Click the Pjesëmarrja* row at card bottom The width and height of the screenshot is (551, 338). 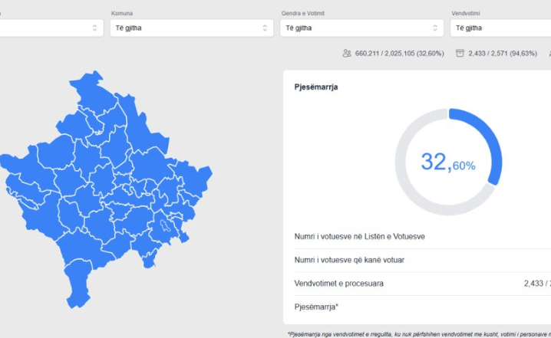point(316,307)
